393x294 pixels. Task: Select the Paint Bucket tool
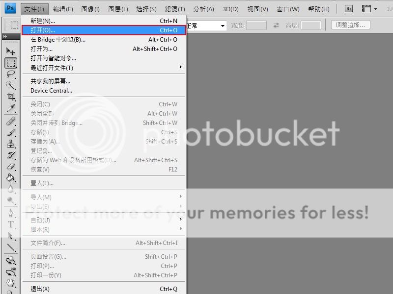(x=10, y=177)
